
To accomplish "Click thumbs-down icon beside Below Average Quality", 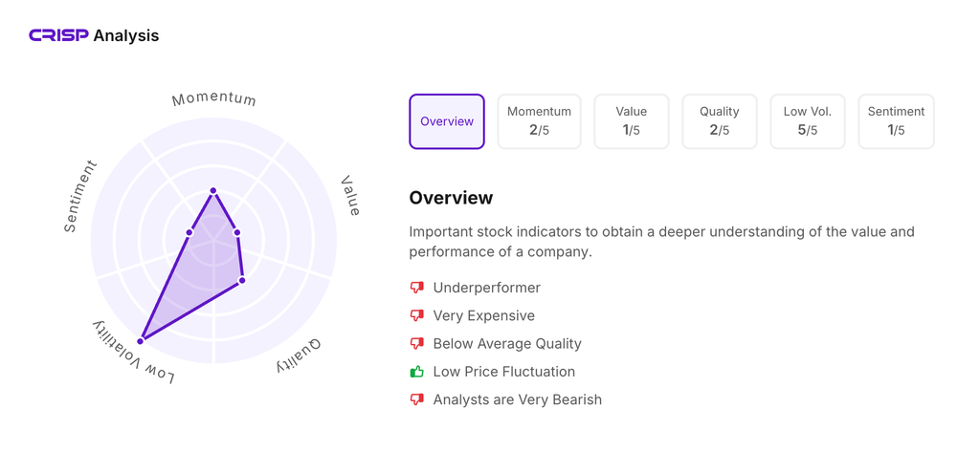I will (417, 343).
